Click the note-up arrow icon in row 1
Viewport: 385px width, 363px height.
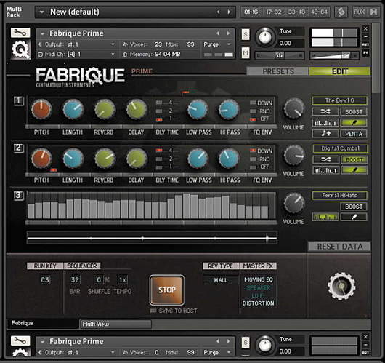coord(325,134)
